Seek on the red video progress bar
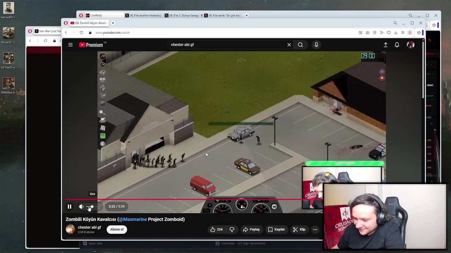 click(x=193, y=199)
